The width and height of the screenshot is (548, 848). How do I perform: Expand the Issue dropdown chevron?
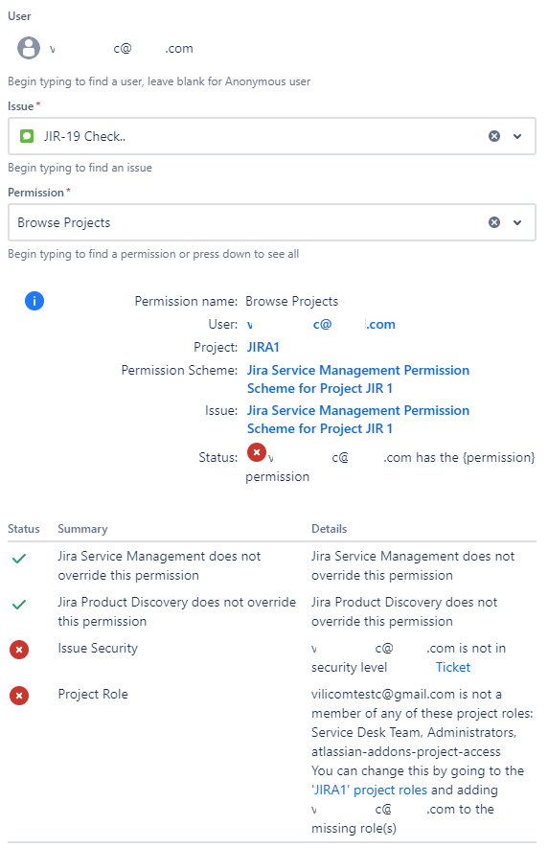pyautogui.click(x=517, y=136)
